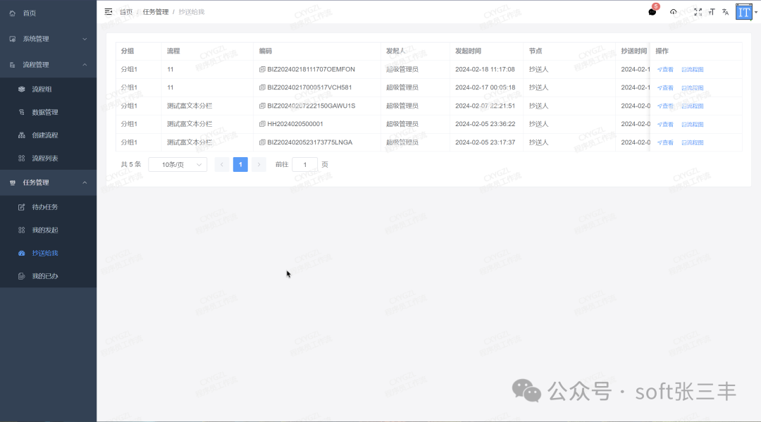Screen dimensions: 761x422
Task: Open the notifications message icon with badge 5
Action: click(x=650, y=12)
